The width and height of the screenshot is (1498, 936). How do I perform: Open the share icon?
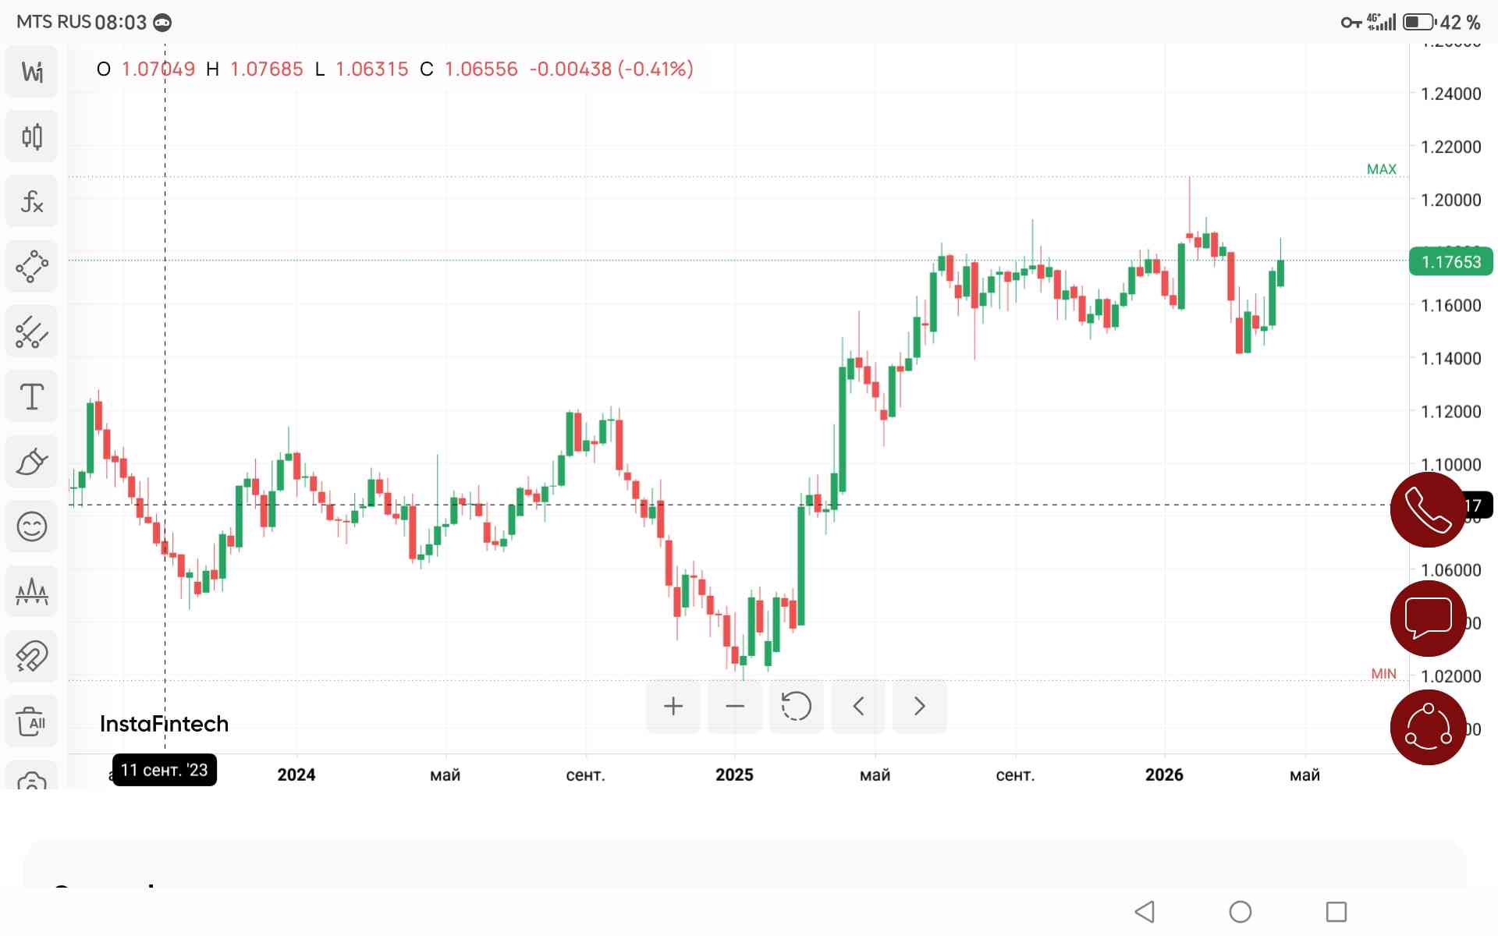click(x=1428, y=726)
